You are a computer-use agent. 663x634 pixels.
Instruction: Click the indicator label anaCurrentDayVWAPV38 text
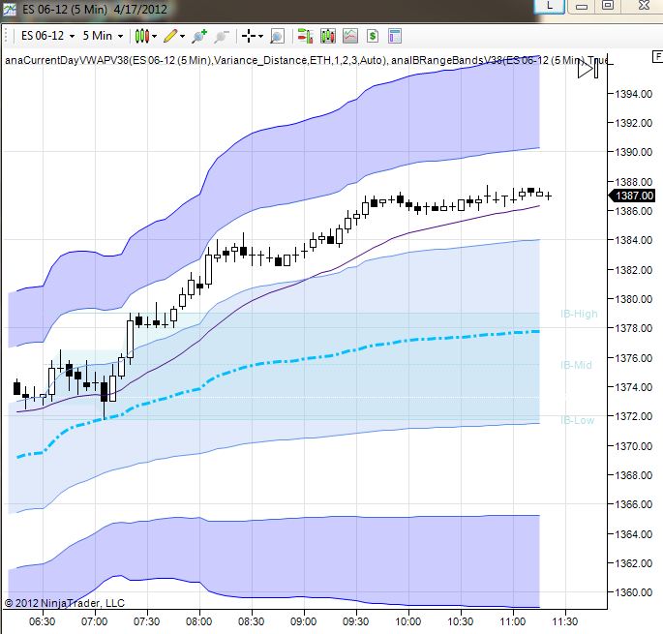click(x=67, y=60)
